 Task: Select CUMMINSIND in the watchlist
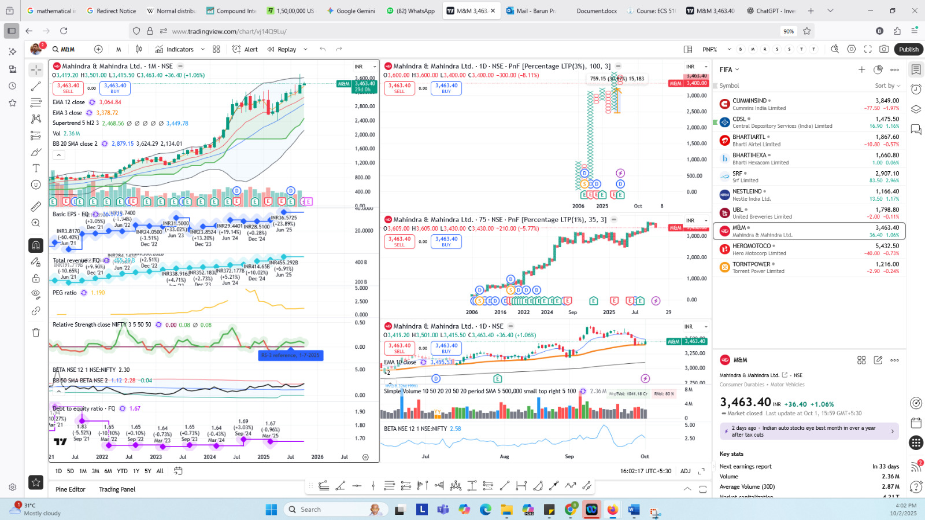(809, 104)
